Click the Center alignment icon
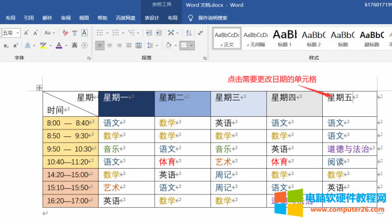The height and width of the screenshot is (221, 392). point(110,45)
